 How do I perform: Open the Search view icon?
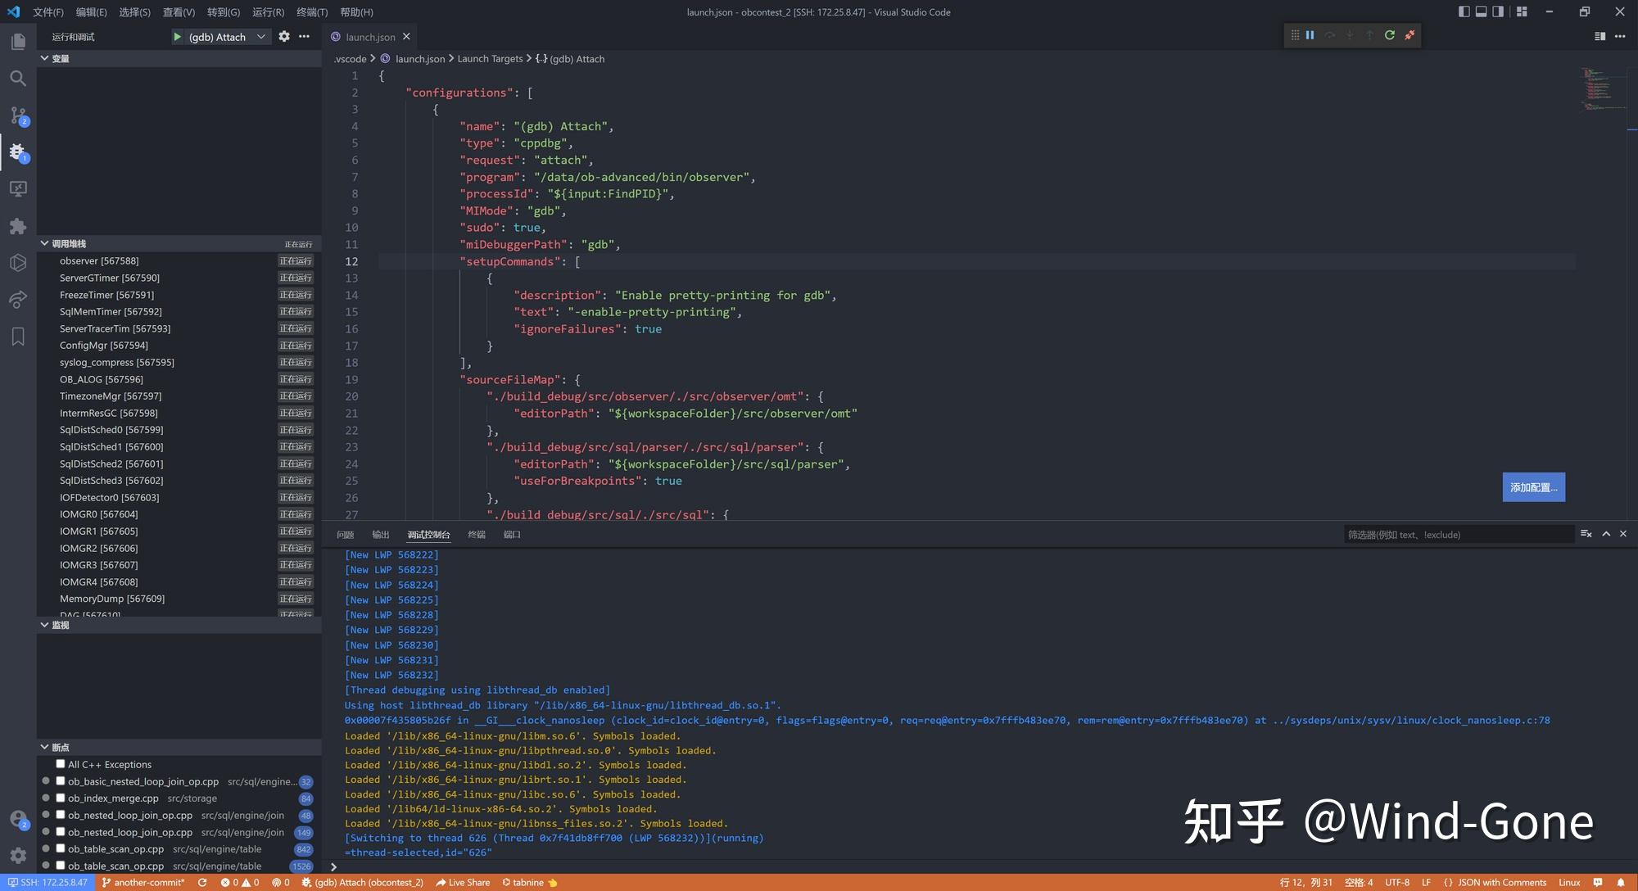point(18,78)
